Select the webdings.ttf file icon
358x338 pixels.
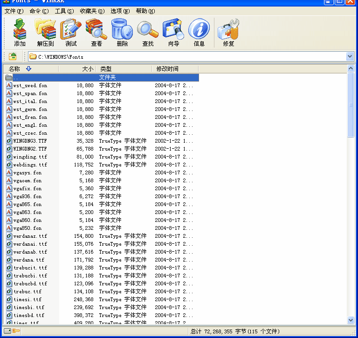(x=9, y=165)
